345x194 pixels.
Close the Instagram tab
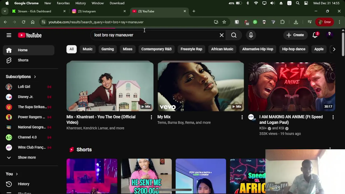[125, 11]
